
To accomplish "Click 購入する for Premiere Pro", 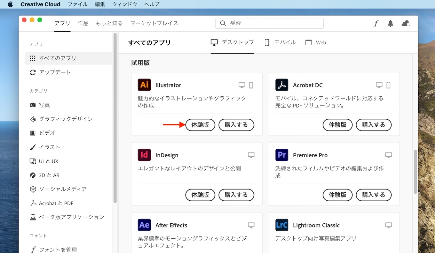I will 374,195.
